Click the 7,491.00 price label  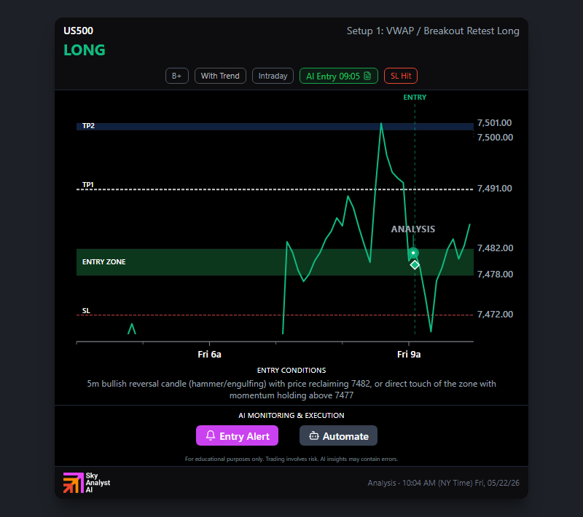pos(495,189)
